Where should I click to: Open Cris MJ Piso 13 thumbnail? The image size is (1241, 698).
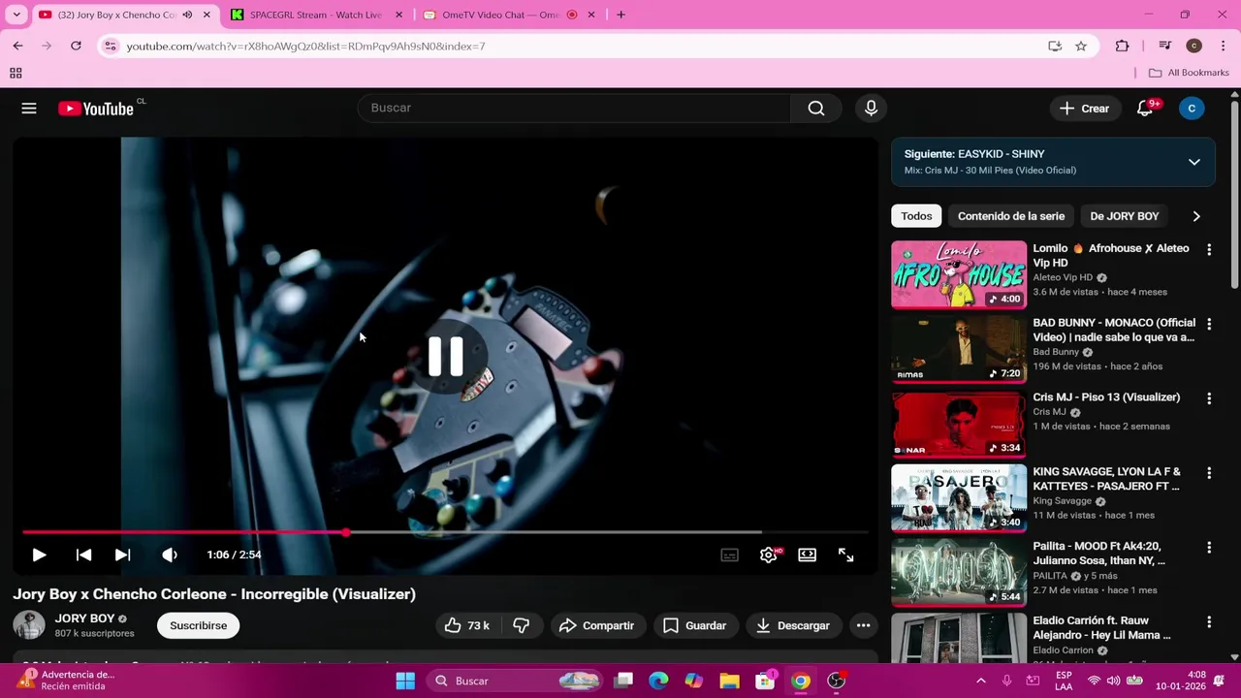pos(959,424)
